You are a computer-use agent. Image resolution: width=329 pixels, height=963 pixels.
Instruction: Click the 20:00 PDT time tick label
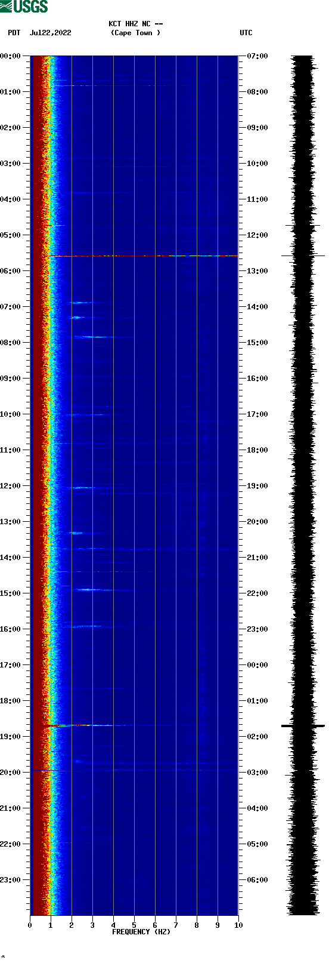11,773
